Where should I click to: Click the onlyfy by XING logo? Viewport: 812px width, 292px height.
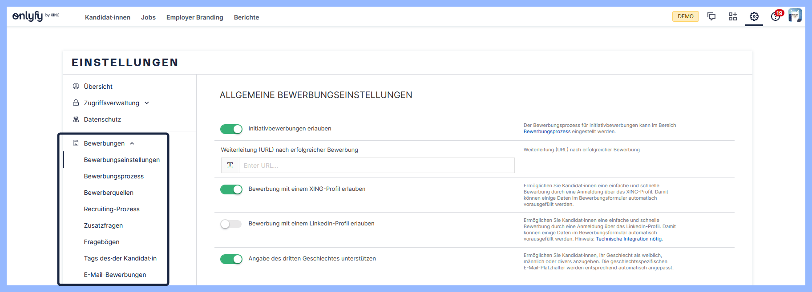[x=36, y=16]
